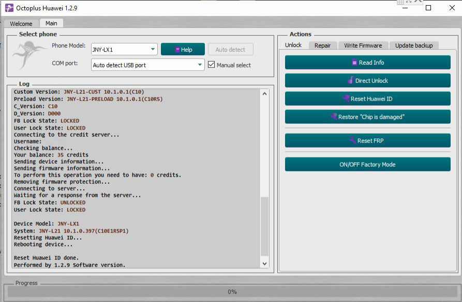The image size is (462, 302).
Task: Click the wrench icon on the Restore Chip is damaged button
Action: click(333, 117)
